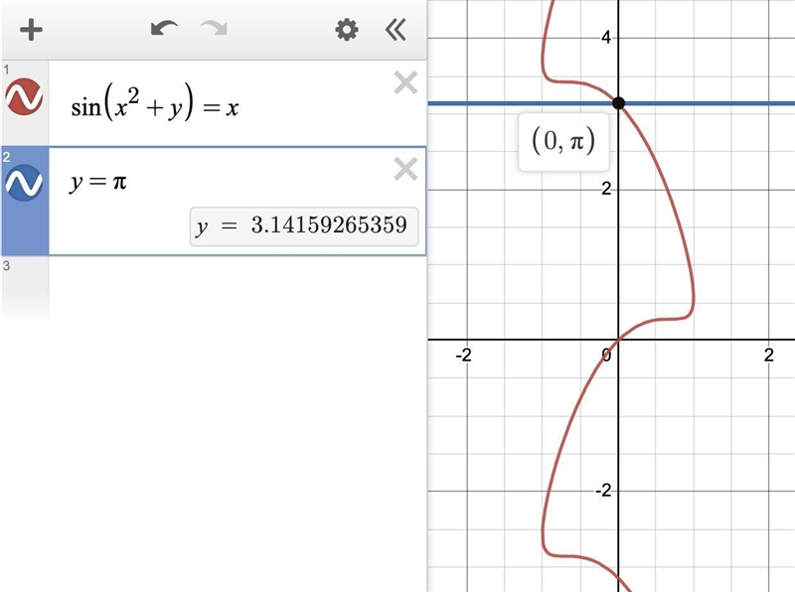Click the y-axis label 4
The width and height of the screenshot is (795, 592).
coord(606,38)
